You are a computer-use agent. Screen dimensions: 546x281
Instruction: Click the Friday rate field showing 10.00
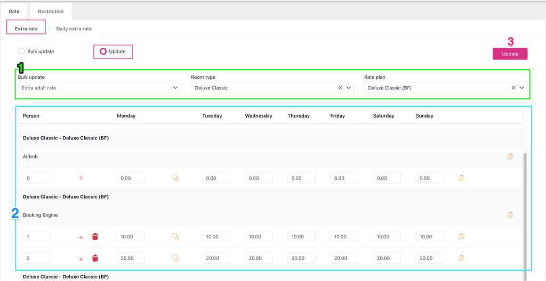coord(344,237)
